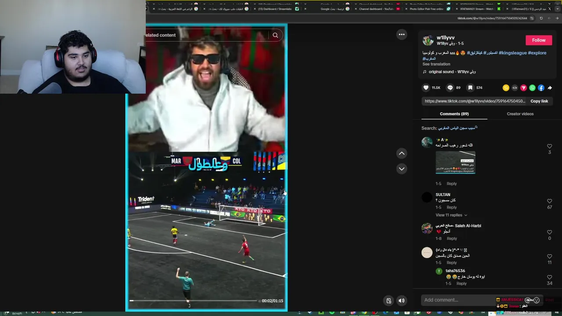Share the video to Facebook
Image resolution: width=562 pixels, height=316 pixels.
[x=541, y=88]
